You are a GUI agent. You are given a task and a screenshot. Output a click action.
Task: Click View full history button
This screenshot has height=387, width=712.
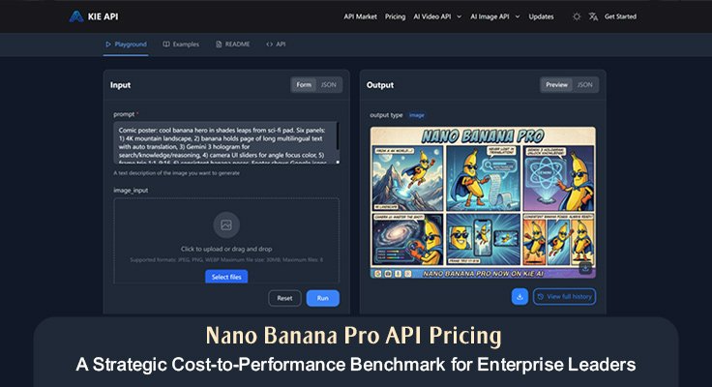click(x=564, y=297)
